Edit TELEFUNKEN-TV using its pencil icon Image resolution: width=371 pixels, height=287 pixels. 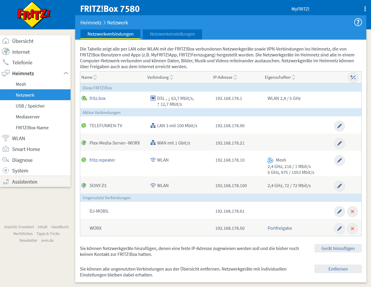click(339, 126)
